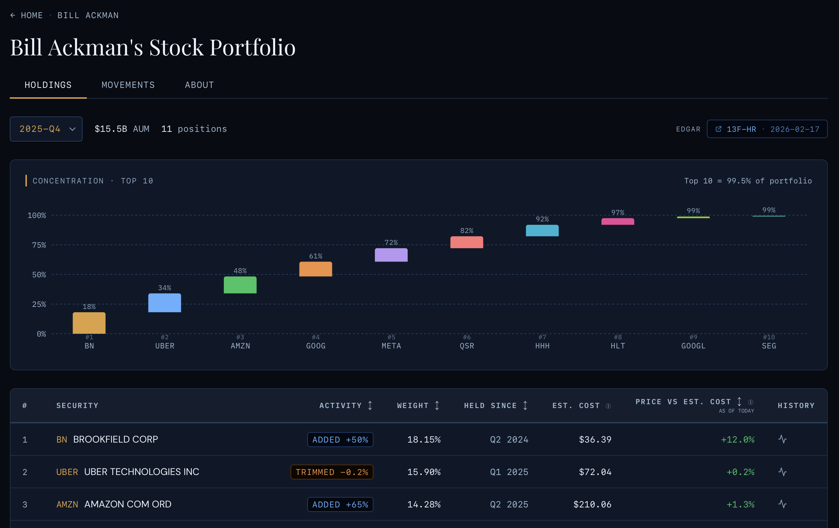The image size is (839, 528).
Task: Navigate to HOME via the breadcrumb link
Action: pos(32,15)
